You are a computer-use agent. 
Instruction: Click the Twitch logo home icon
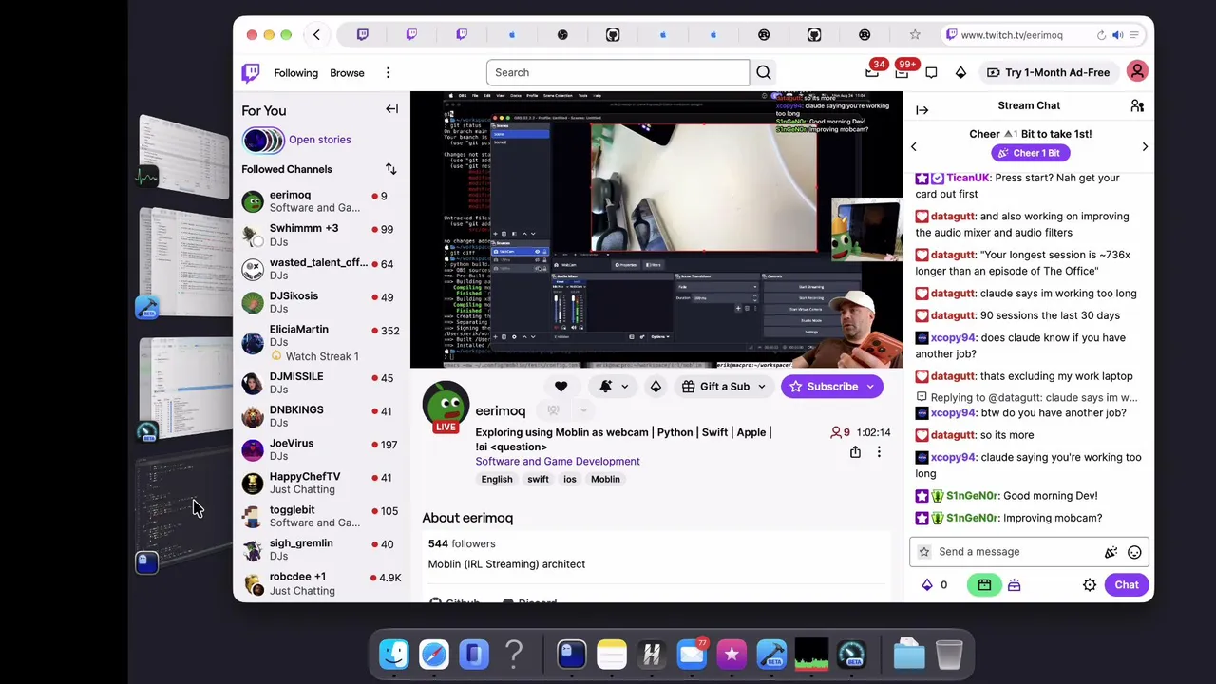coord(251,73)
